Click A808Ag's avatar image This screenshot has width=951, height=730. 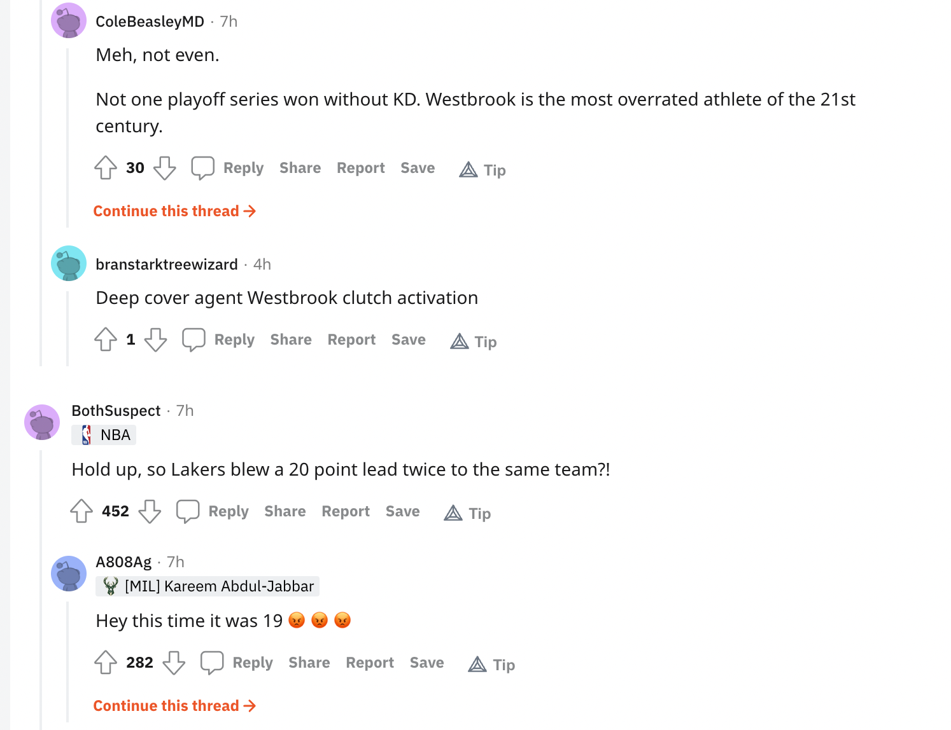(69, 574)
